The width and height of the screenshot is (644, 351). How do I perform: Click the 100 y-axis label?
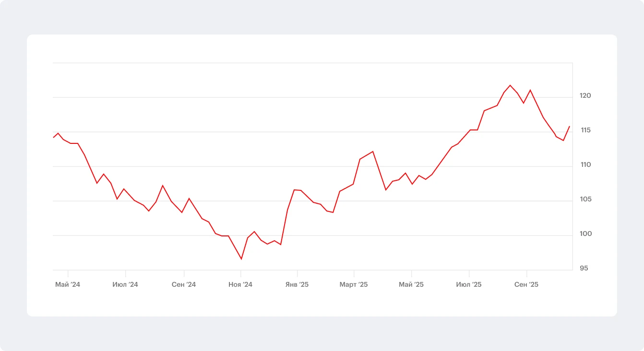[585, 234]
